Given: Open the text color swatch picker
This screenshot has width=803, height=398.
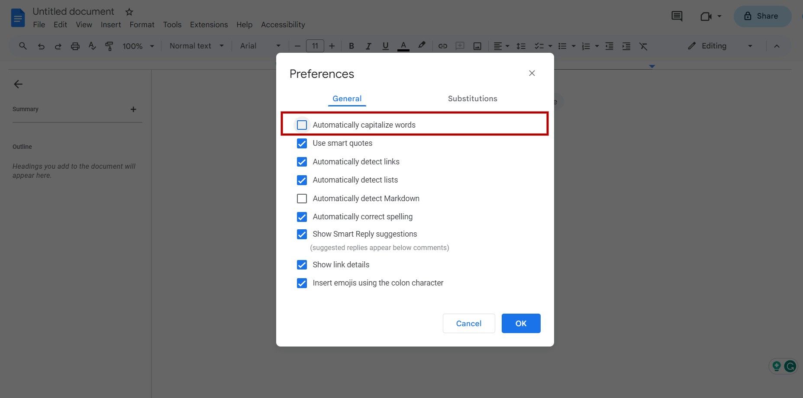Looking at the screenshot, I should tap(403, 46).
